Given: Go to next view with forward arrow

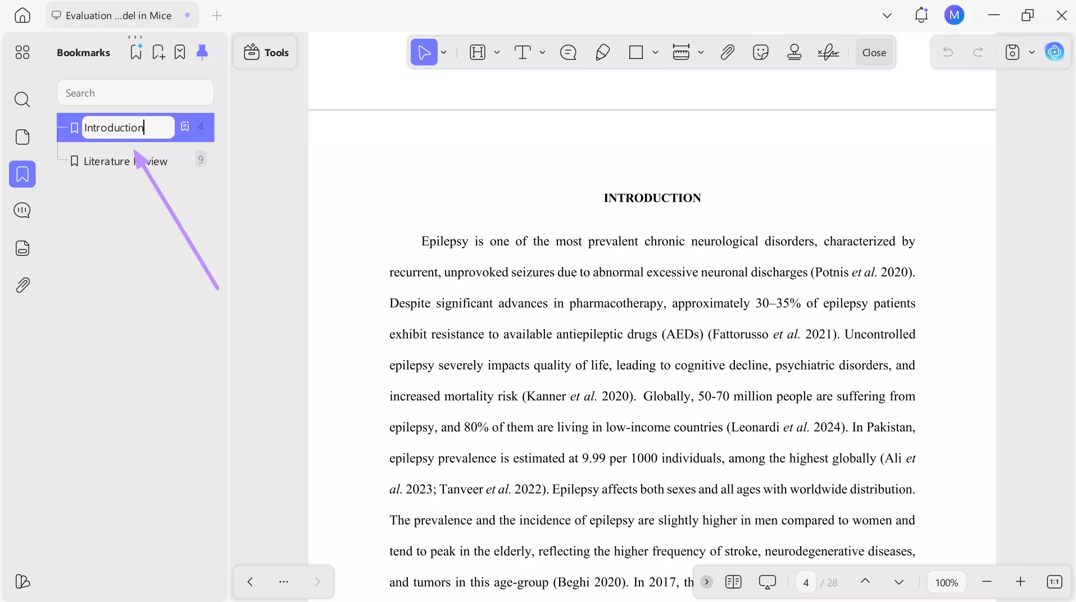Looking at the screenshot, I should 317,582.
